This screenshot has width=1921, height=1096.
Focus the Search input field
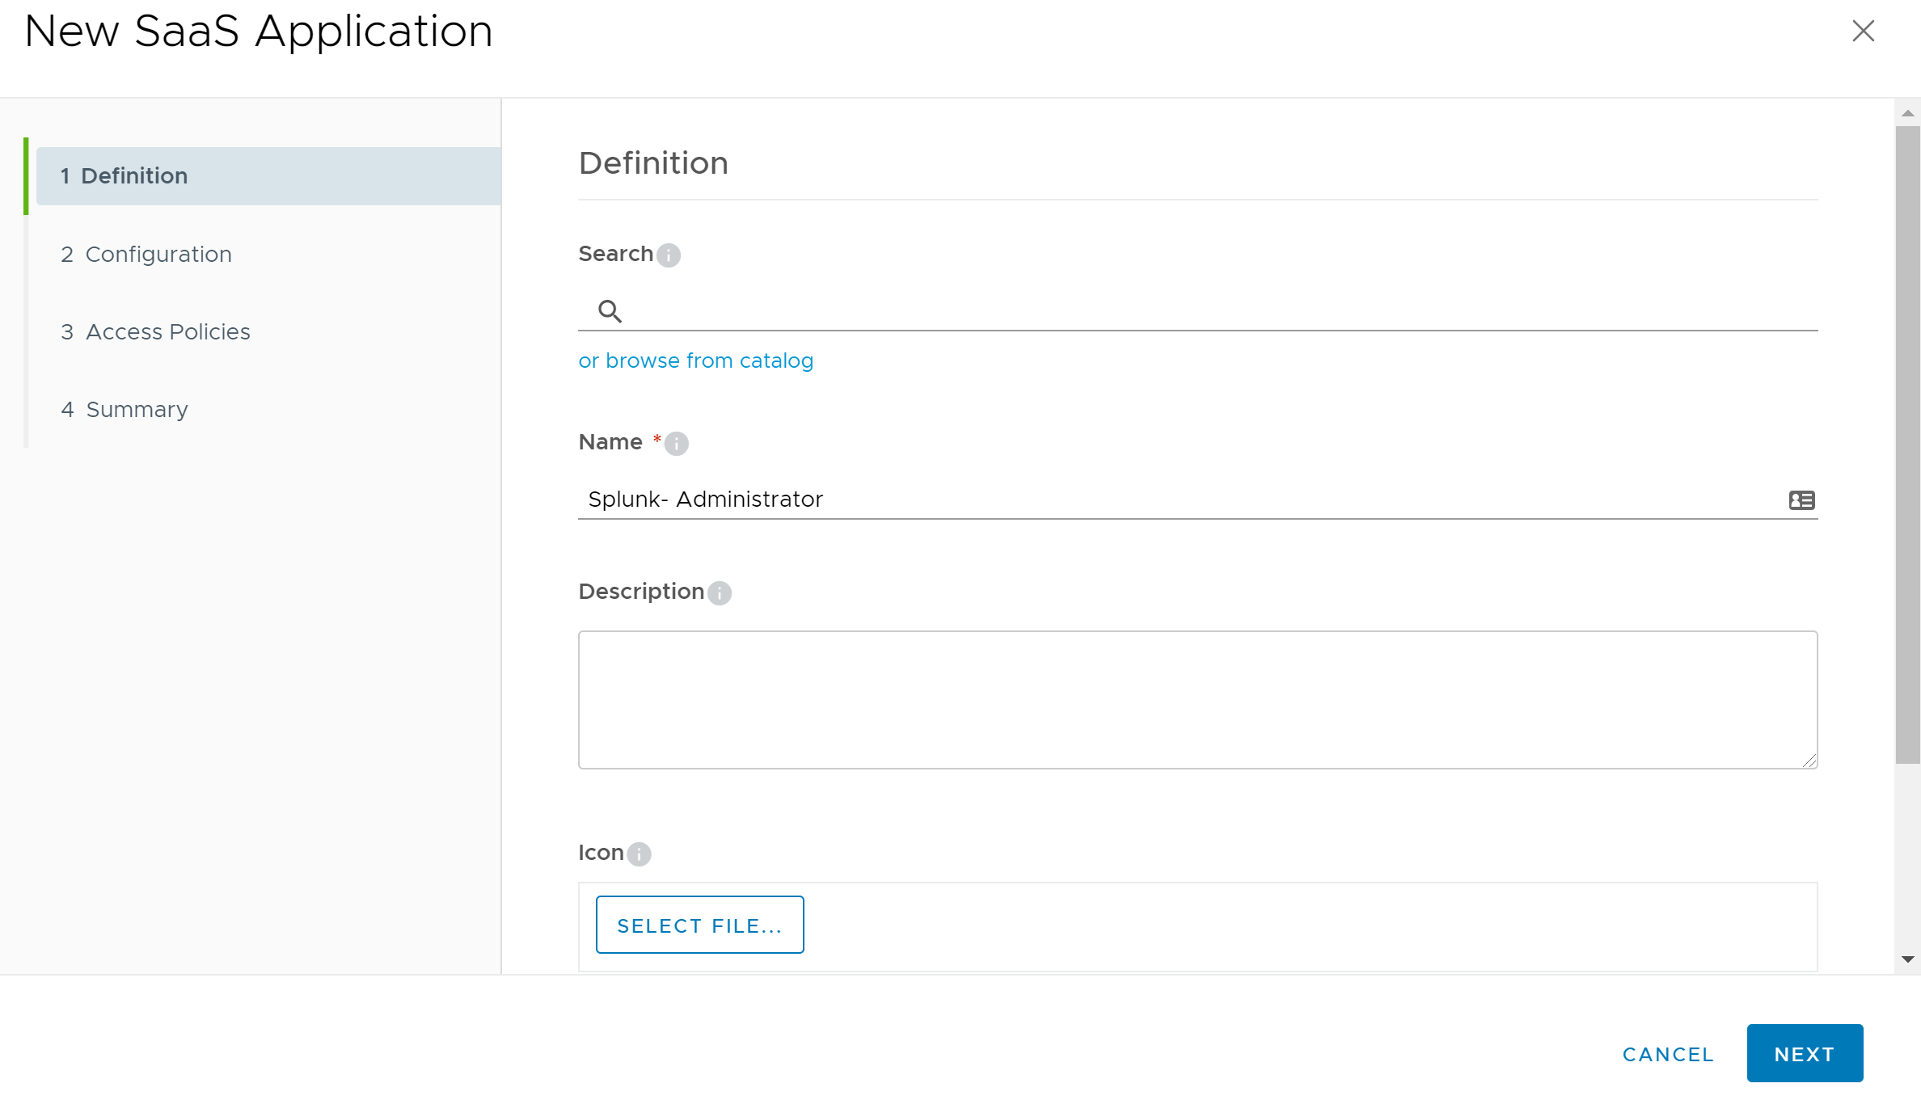tap(1213, 311)
